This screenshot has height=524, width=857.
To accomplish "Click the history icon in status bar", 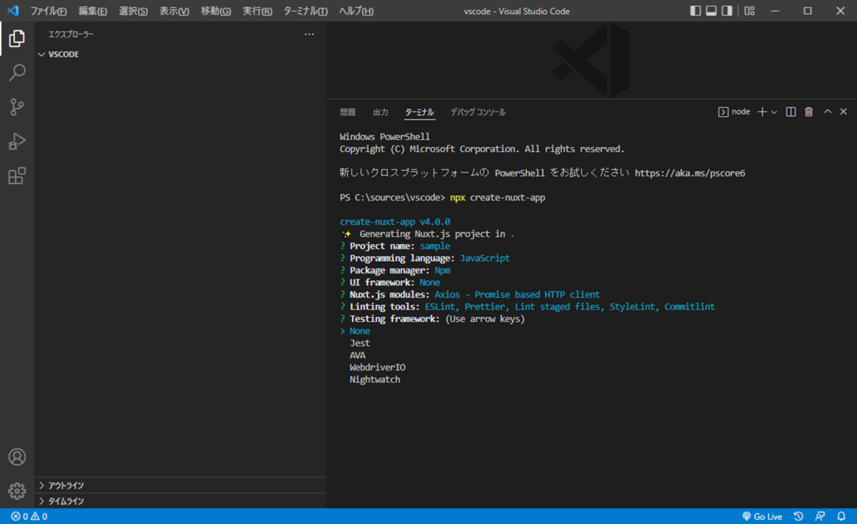I will [x=799, y=516].
